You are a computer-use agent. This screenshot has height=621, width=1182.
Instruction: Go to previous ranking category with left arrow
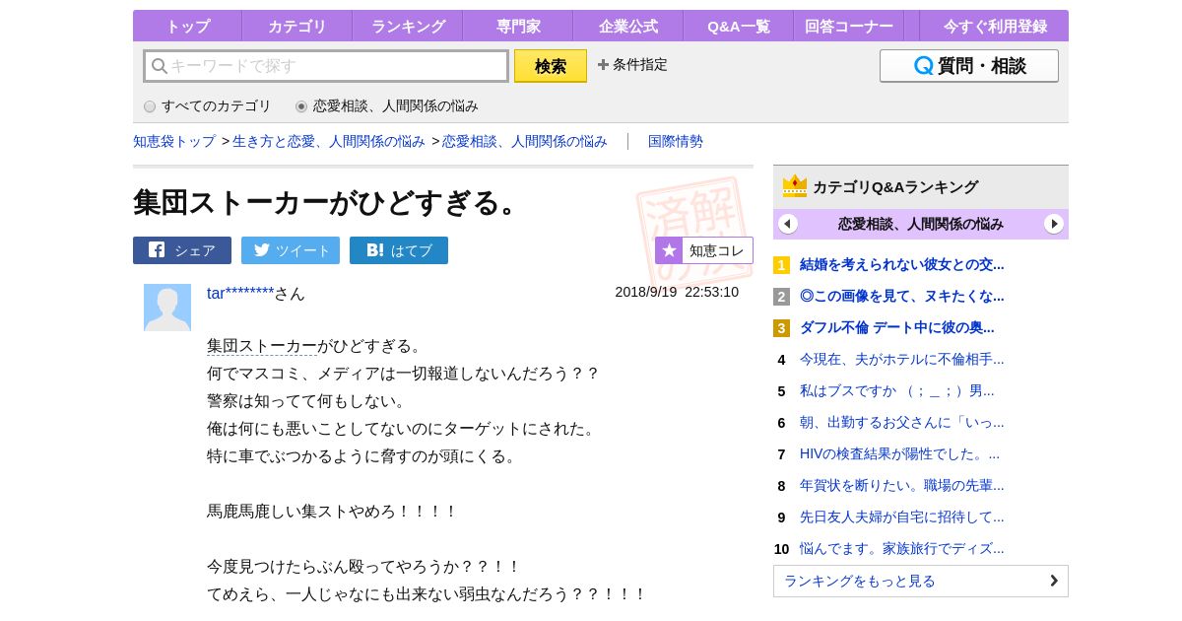tap(788, 224)
